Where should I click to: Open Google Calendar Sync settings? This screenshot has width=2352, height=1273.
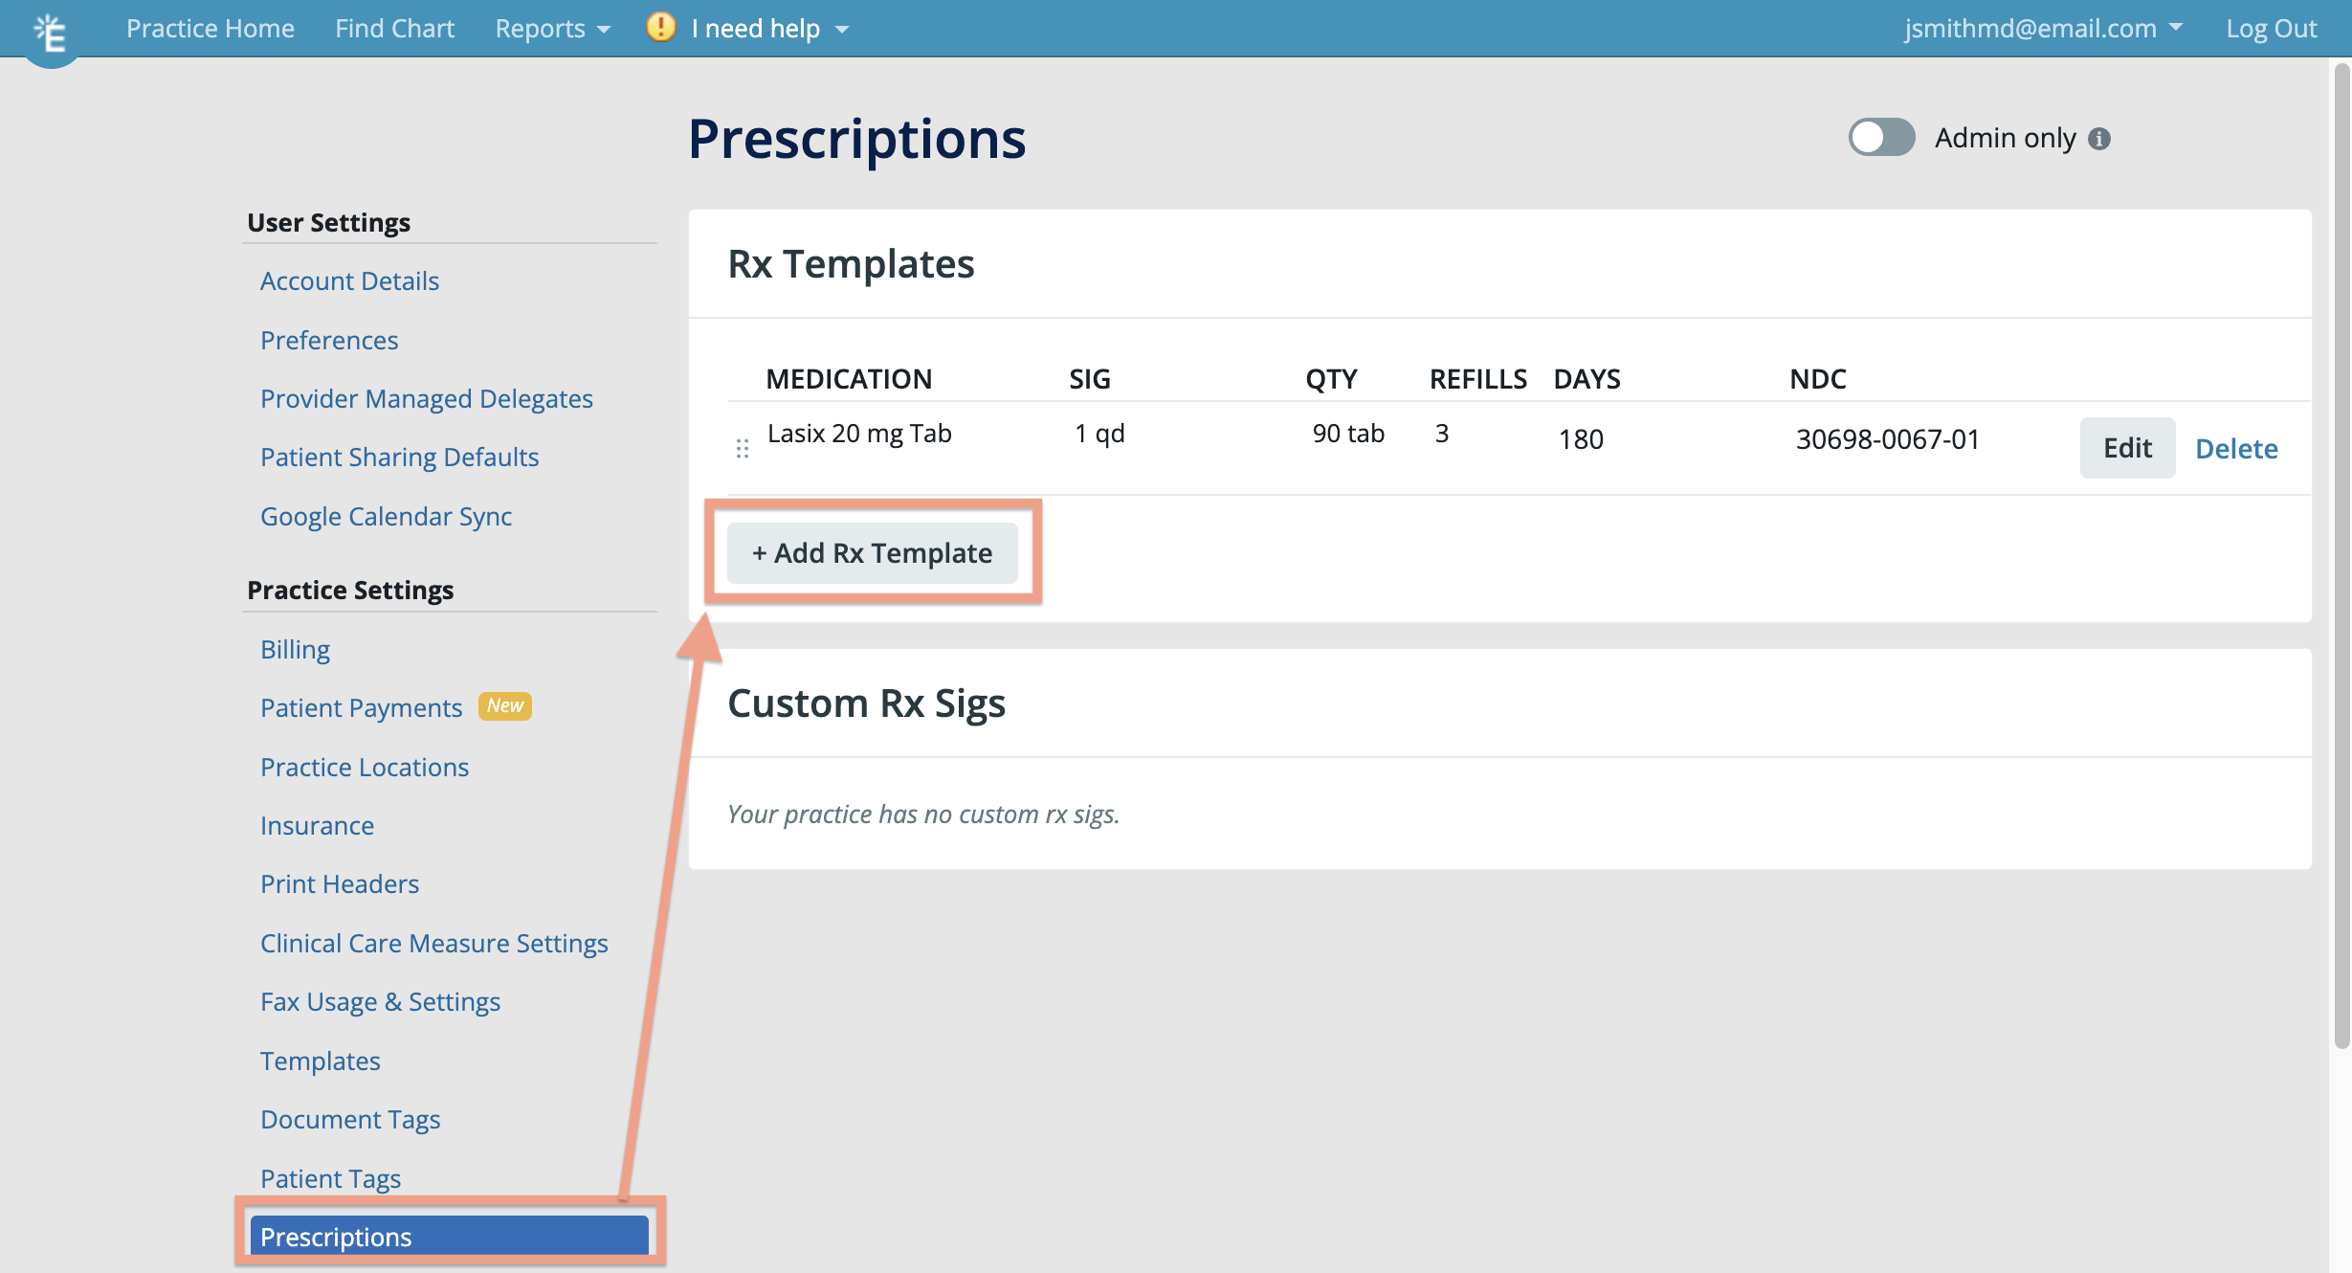(x=386, y=516)
